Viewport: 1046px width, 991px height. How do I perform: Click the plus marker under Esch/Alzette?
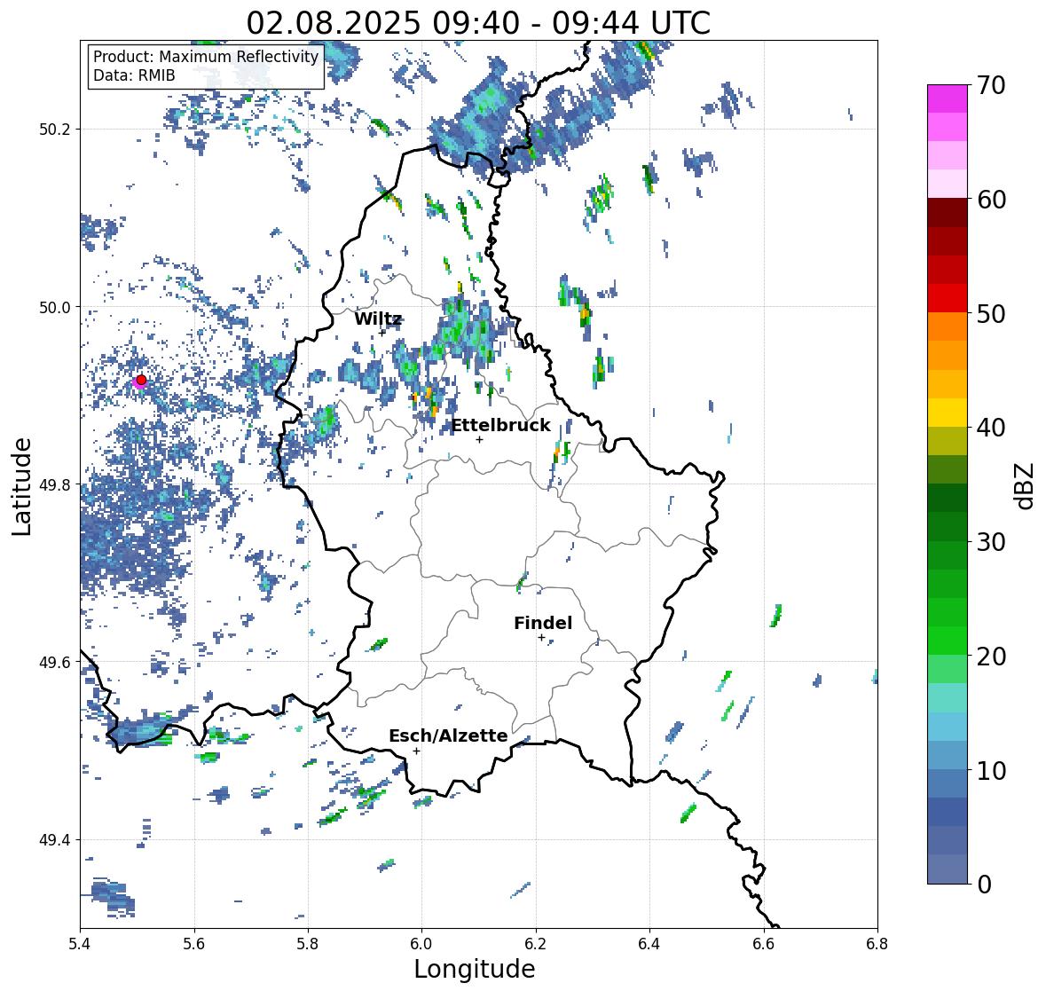(x=416, y=751)
